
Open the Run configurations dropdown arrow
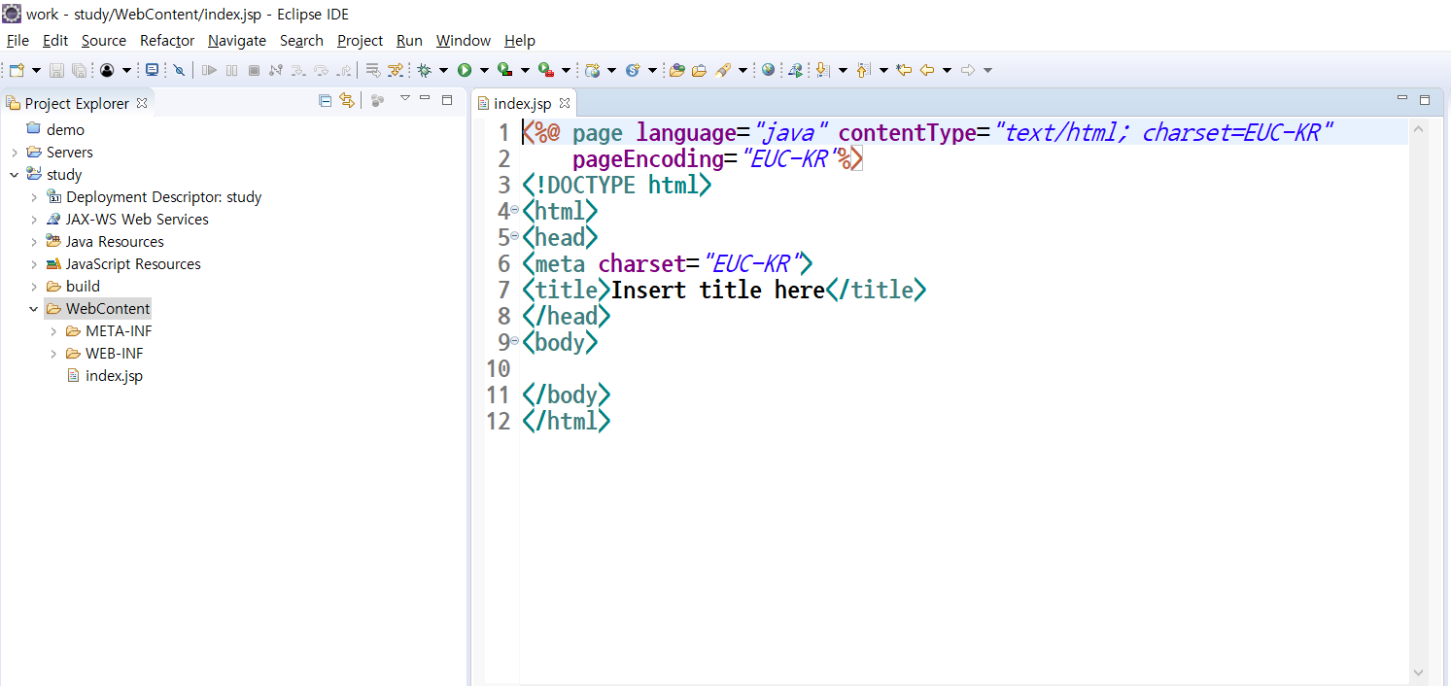[x=484, y=70]
